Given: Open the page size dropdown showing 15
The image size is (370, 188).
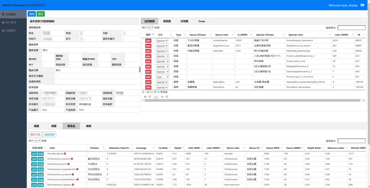Looking at the screenshot, I should (x=37, y=140).
